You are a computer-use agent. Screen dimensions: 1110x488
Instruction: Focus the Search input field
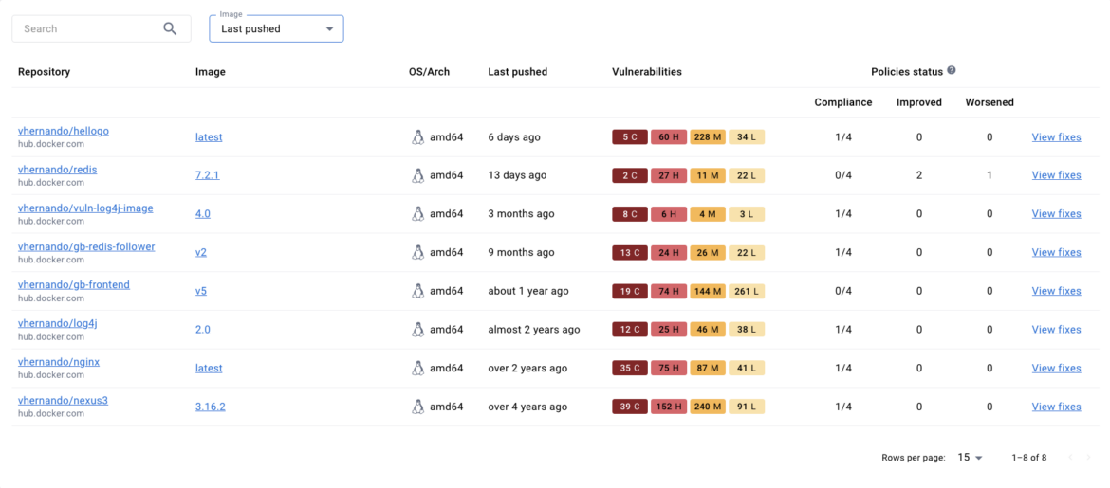(85, 28)
